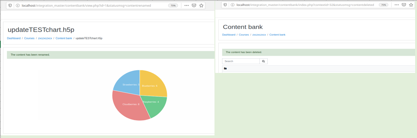Click shield icon in left browser address bar

(10, 5)
